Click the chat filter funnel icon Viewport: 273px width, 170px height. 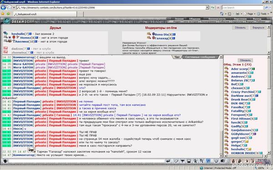pos(182,161)
